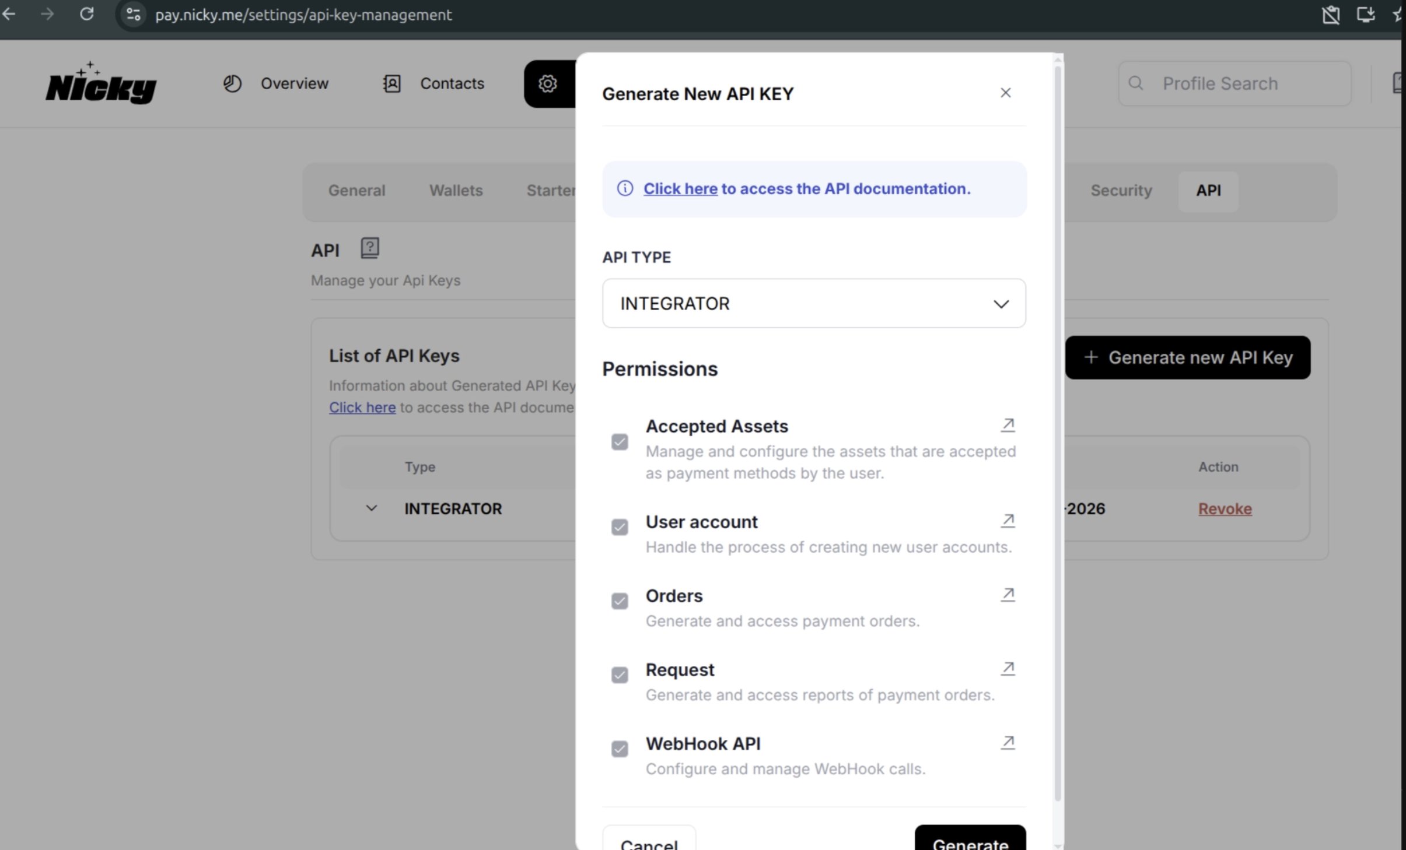This screenshot has height=850, width=1406.
Task: Click the Profile Search input field
Action: coord(1234,83)
